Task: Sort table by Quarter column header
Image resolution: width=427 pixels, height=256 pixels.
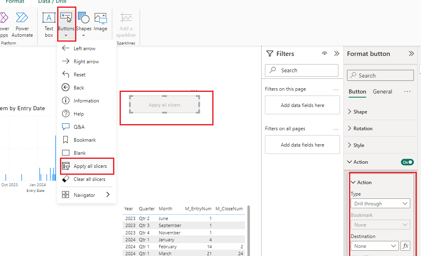Action: [147, 209]
